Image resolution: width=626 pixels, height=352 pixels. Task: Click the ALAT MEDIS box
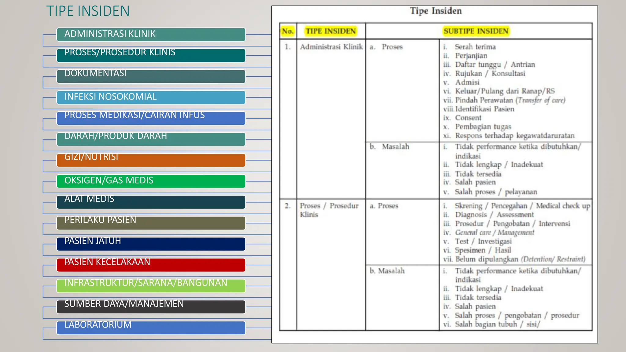pos(151,202)
